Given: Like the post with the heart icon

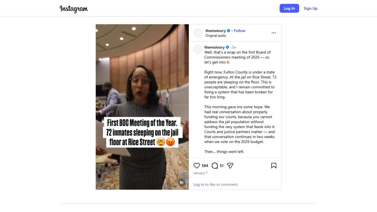Looking at the screenshot, I should [x=197, y=166].
